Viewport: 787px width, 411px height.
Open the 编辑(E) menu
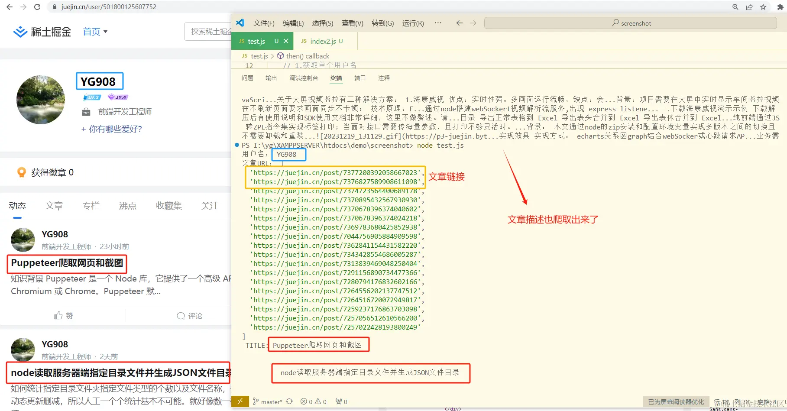pos(293,23)
